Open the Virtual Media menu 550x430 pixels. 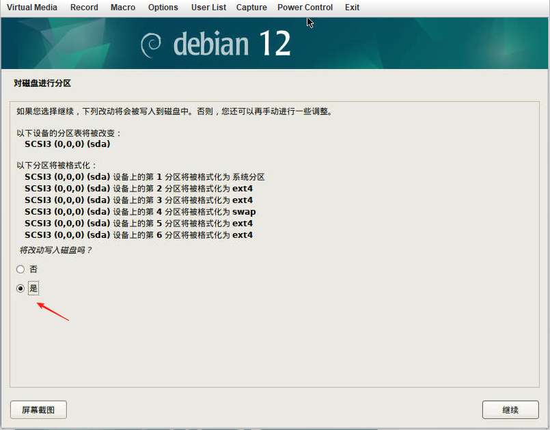point(32,8)
